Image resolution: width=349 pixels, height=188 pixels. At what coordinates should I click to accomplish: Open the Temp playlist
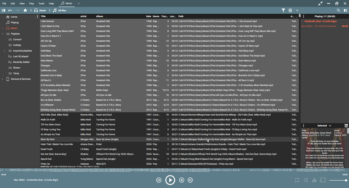tap(16, 73)
